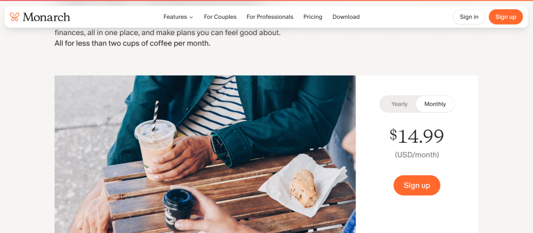Screen dimensions: 533x233
Task: Switch billing to Yearly
Action: pyautogui.click(x=399, y=104)
